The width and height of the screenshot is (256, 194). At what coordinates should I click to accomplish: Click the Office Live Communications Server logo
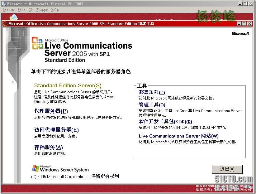(38, 43)
